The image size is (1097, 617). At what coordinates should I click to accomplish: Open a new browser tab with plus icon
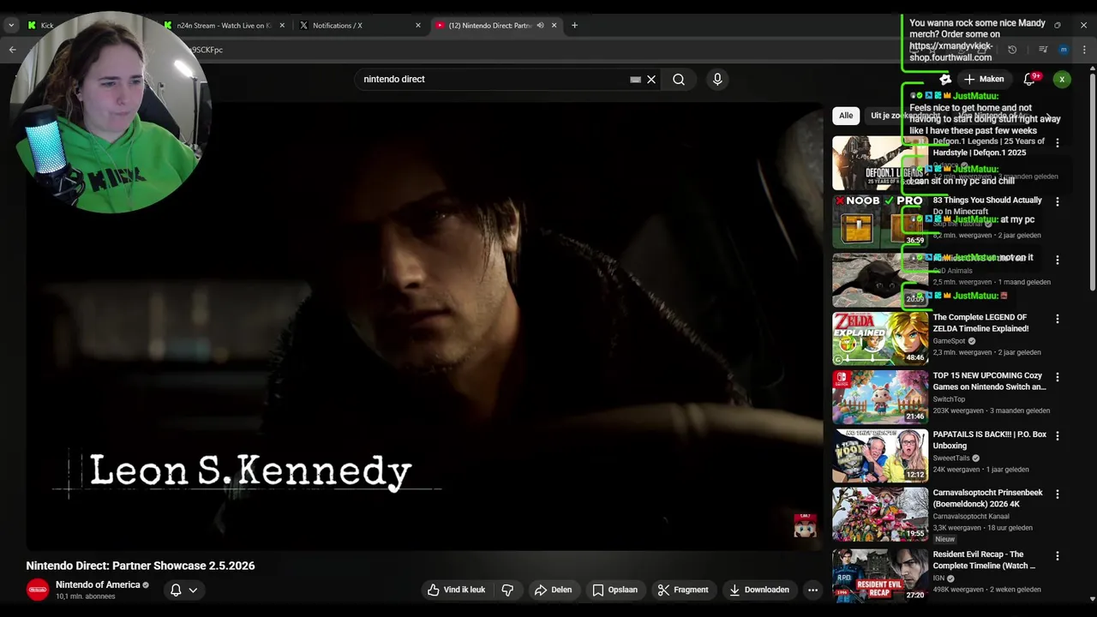coord(574,25)
